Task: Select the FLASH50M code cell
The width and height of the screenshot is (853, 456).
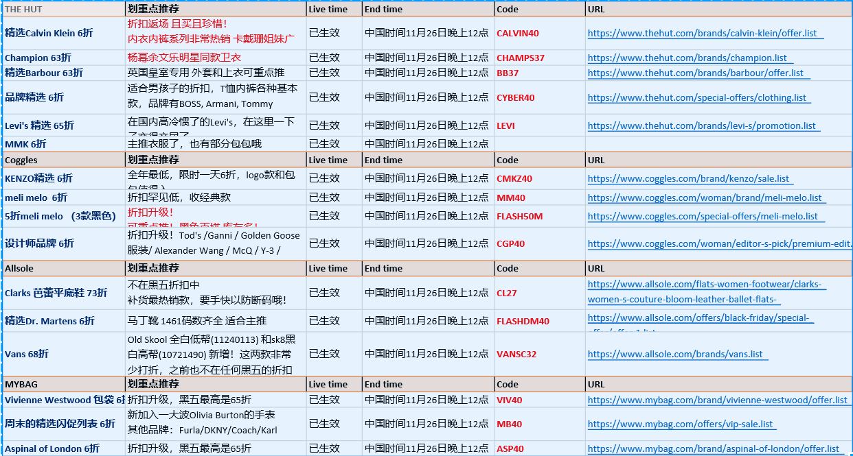Action: click(540, 216)
